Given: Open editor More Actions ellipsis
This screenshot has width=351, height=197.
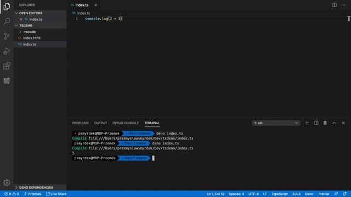Looking at the screenshot, I should click(343, 5).
